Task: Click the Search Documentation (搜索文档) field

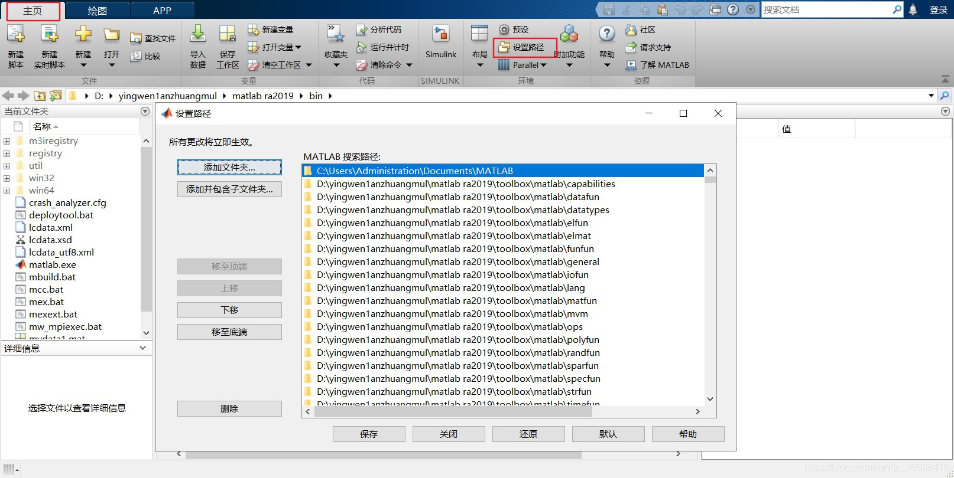Action: pos(826,9)
